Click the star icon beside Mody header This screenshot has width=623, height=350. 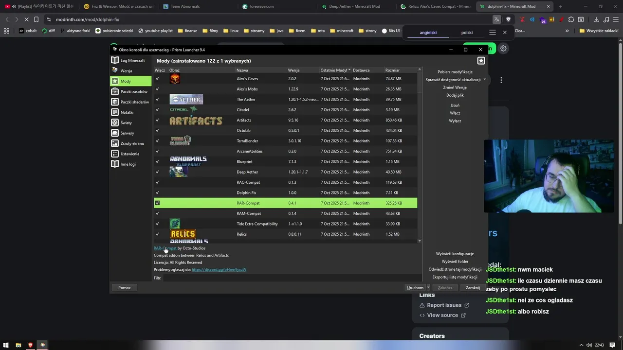[x=481, y=61]
